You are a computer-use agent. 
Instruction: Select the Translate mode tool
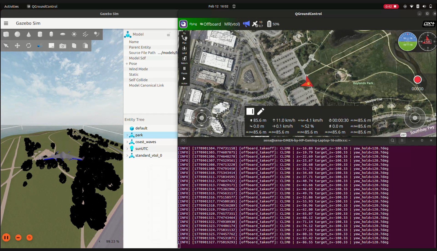click(x=17, y=46)
